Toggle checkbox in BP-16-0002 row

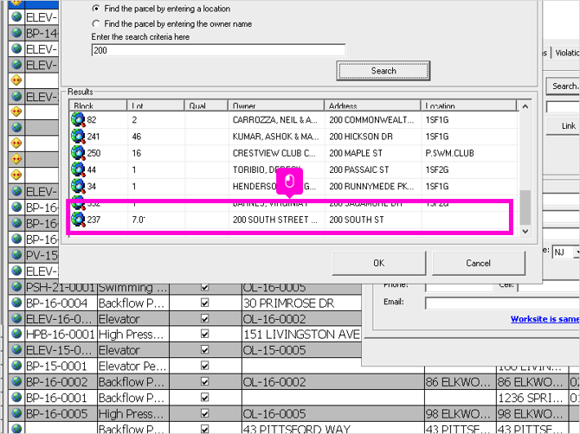click(204, 381)
